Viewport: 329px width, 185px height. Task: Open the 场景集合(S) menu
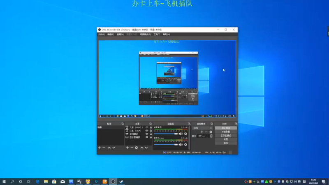pos(145,35)
